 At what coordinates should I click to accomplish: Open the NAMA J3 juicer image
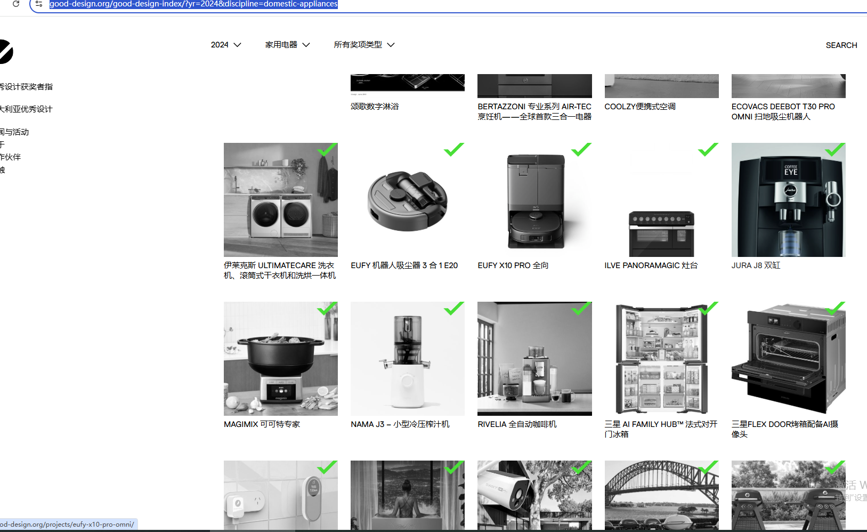pos(408,359)
